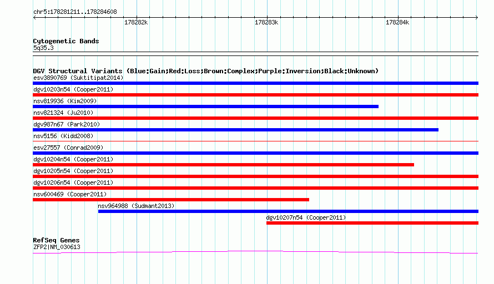
Task: Select the red dgv10206n54 loss bar
Action: (255, 188)
